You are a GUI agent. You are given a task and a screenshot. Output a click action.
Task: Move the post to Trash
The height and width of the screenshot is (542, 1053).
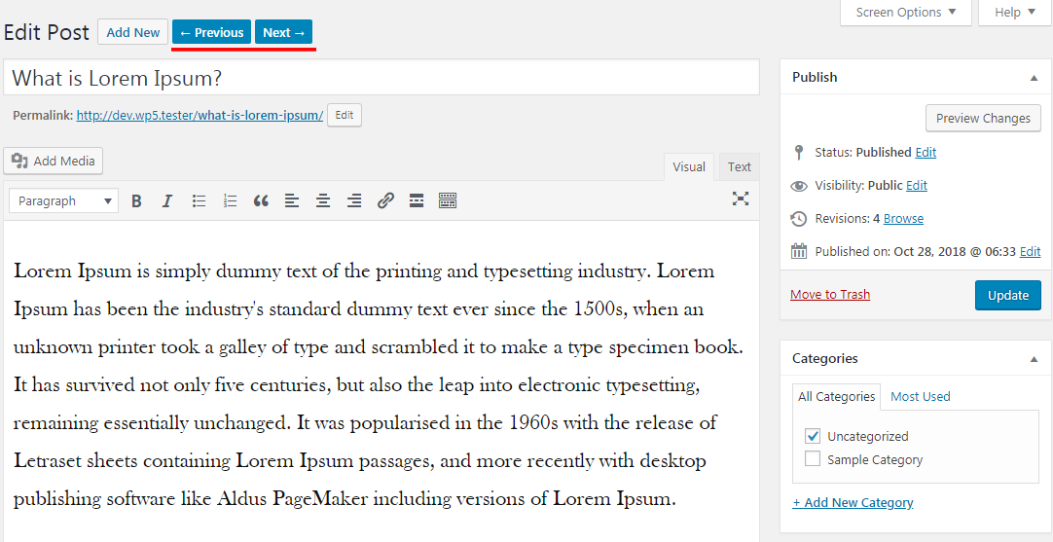(x=830, y=294)
